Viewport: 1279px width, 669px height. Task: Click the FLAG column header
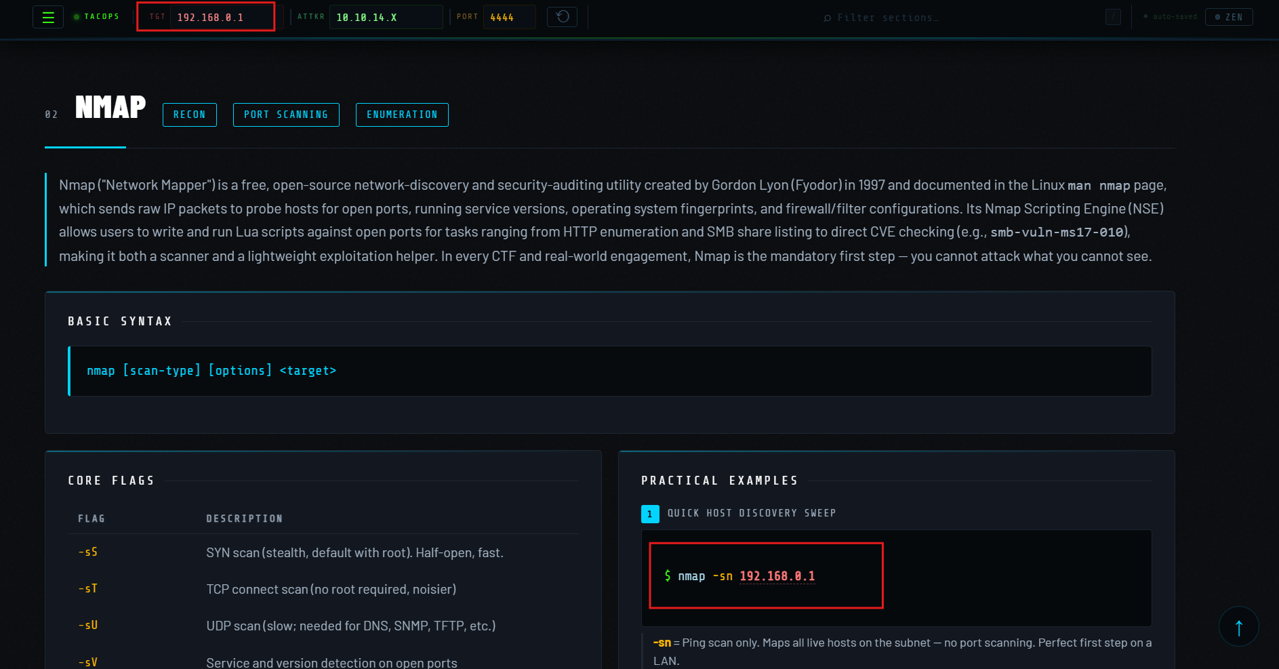pyautogui.click(x=92, y=519)
